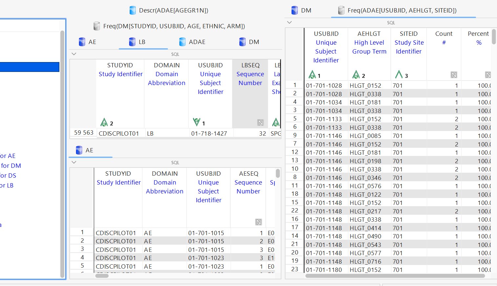Click descending sort indicator 1 under LB USUBJID
Screen dimensions: 497x286
199,123
